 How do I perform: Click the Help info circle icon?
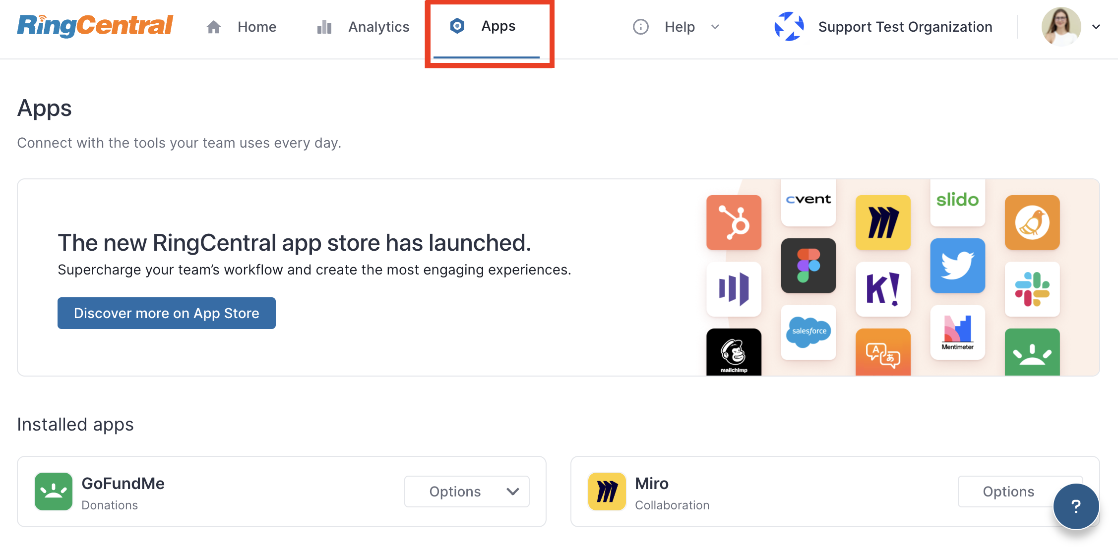(x=640, y=27)
